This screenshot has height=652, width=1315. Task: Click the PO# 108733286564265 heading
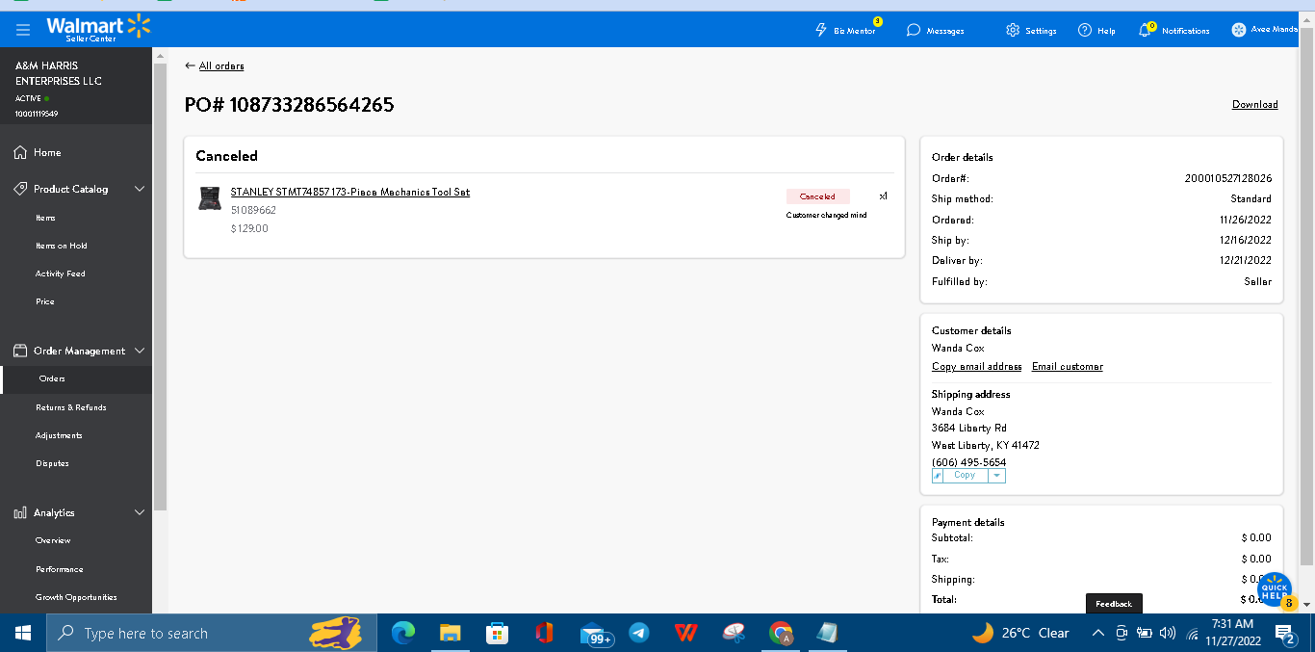click(x=290, y=105)
